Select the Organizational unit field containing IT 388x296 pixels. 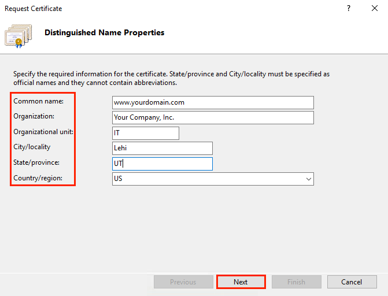pyautogui.click(x=146, y=133)
